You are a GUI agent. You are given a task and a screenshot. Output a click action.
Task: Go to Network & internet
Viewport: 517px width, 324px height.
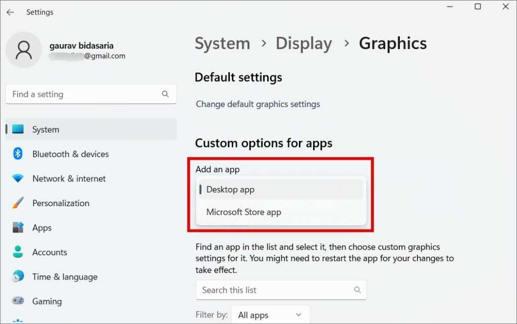[x=91, y=178]
